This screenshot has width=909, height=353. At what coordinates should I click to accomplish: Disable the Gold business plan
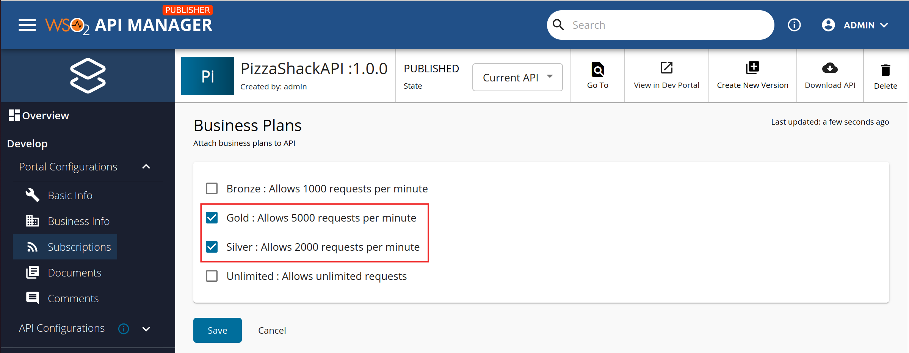click(x=212, y=217)
